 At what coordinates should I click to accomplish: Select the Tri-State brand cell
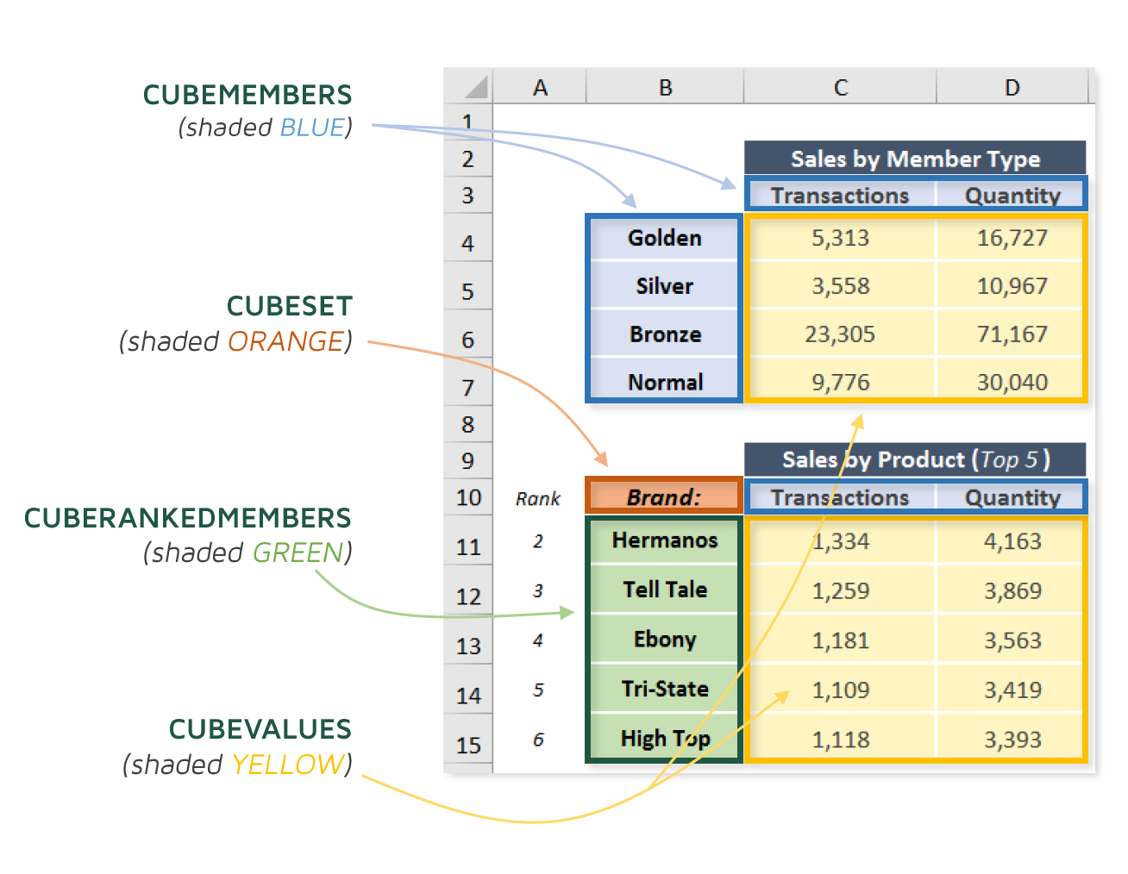click(x=664, y=689)
